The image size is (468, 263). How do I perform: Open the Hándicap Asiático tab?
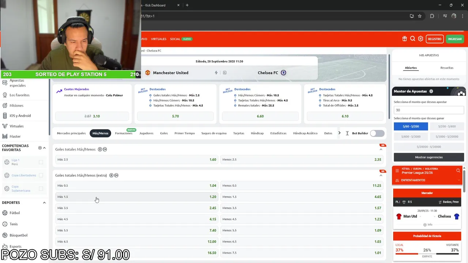305,133
